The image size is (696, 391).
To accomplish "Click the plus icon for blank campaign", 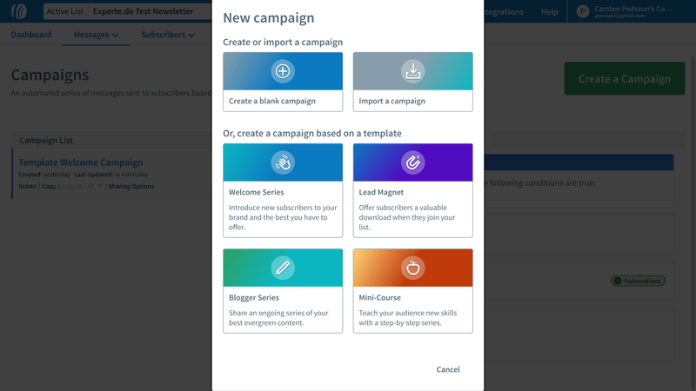I will click(x=283, y=71).
